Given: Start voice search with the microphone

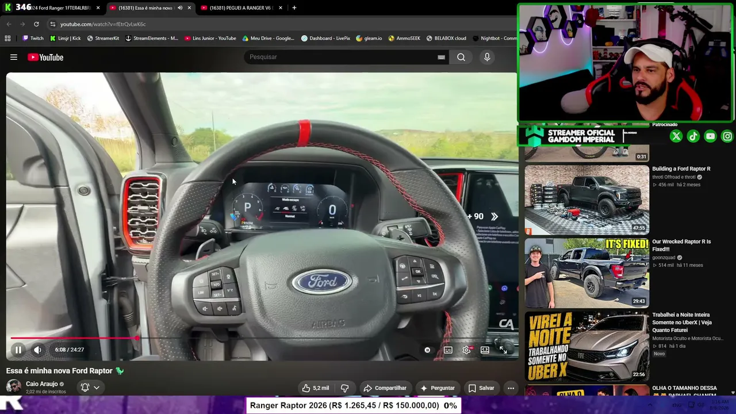Looking at the screenshot, I should (x=487, y=57).
